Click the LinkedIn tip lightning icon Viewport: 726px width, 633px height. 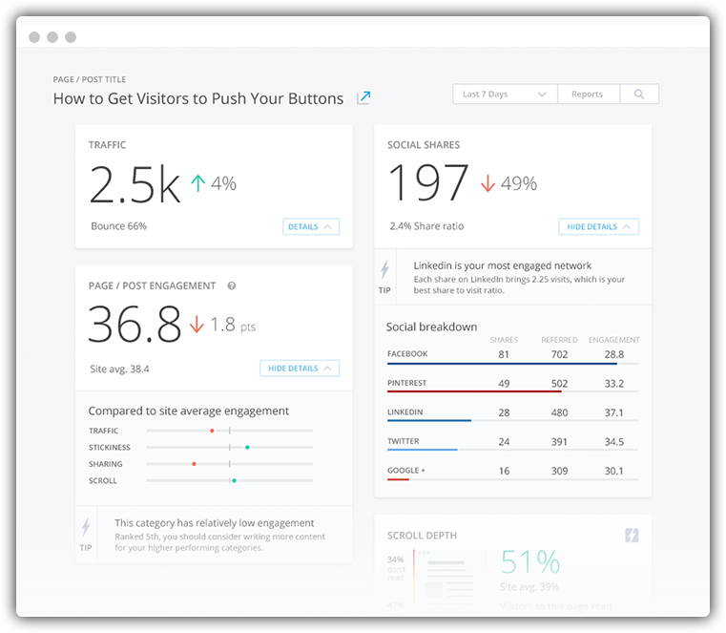click(384, 269)
